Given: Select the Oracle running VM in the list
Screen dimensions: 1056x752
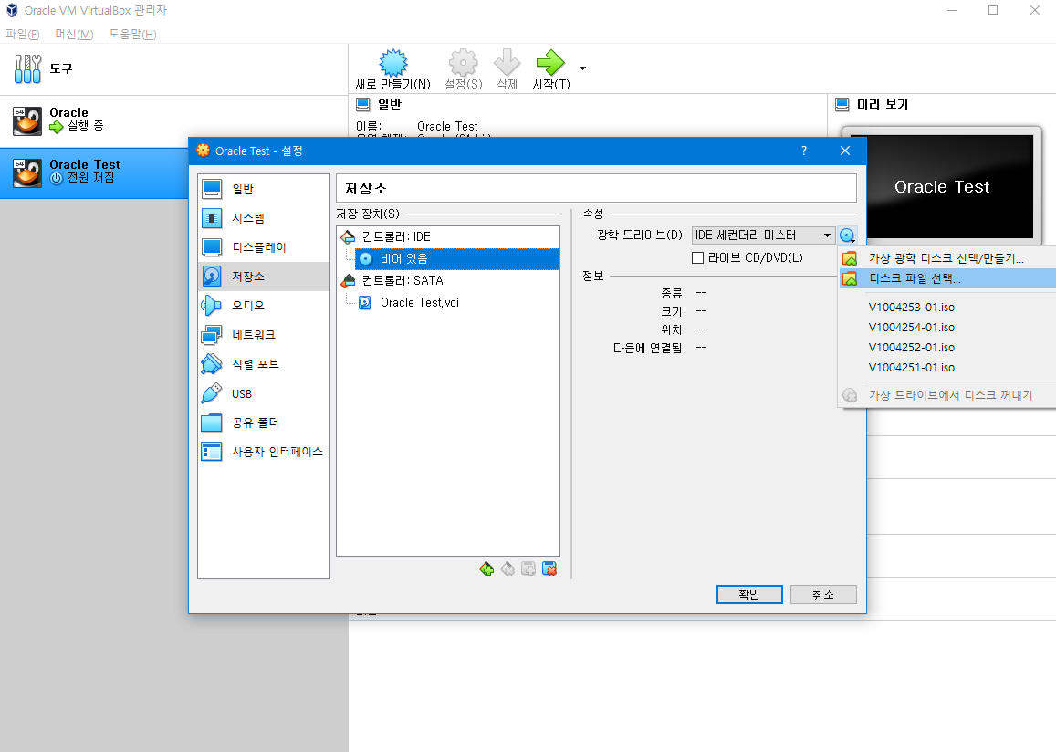Looking at the screenshot, I should [173, 121].
